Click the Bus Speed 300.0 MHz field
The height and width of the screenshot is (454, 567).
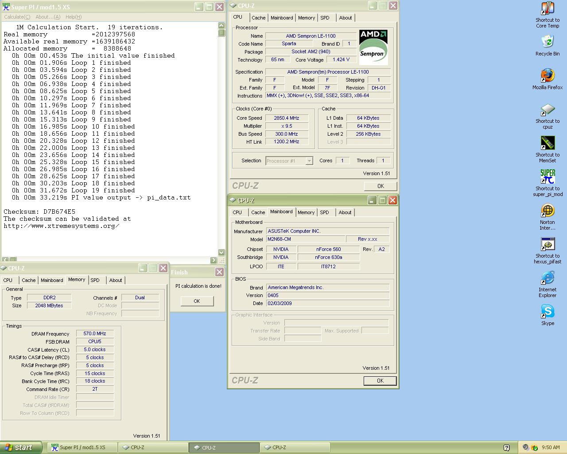click(287, 134)
